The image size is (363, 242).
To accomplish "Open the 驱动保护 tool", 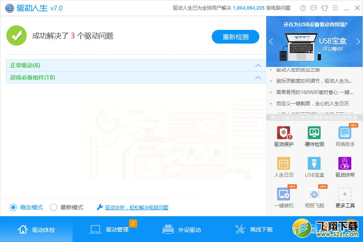I will pos(284,137).
